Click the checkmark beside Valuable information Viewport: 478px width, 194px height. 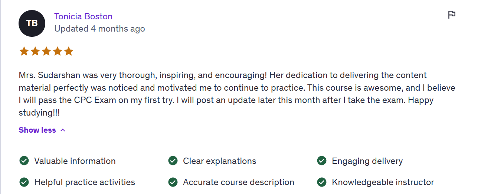[x=24, y=161]
